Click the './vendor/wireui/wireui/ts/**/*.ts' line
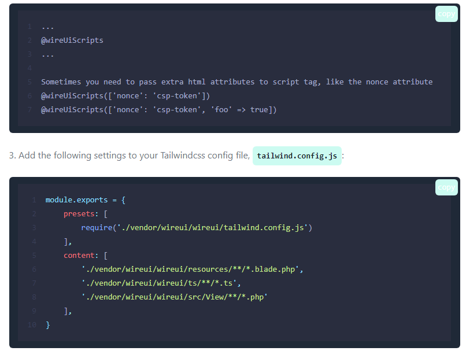This screenshot has width=466, height=351. coord(161,283)
